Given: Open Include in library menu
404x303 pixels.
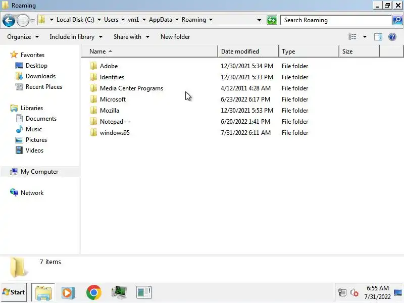Looking at the screenshot, I should point(76,37).
